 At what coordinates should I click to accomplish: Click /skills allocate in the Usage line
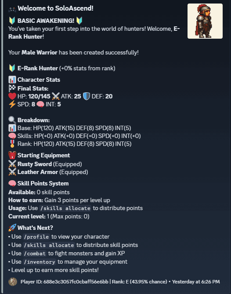click(x=65, y=208)
